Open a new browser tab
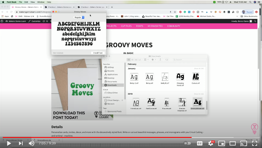The width and height of the screenshot is (262, 148). point(112,7)
